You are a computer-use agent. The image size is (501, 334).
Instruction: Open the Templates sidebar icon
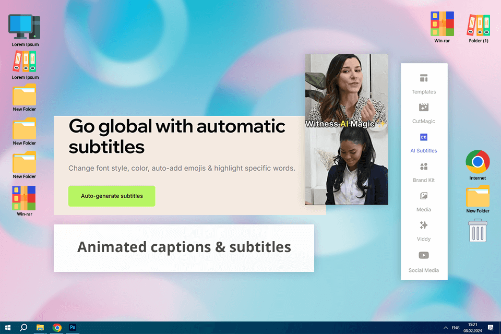[424, 78]
